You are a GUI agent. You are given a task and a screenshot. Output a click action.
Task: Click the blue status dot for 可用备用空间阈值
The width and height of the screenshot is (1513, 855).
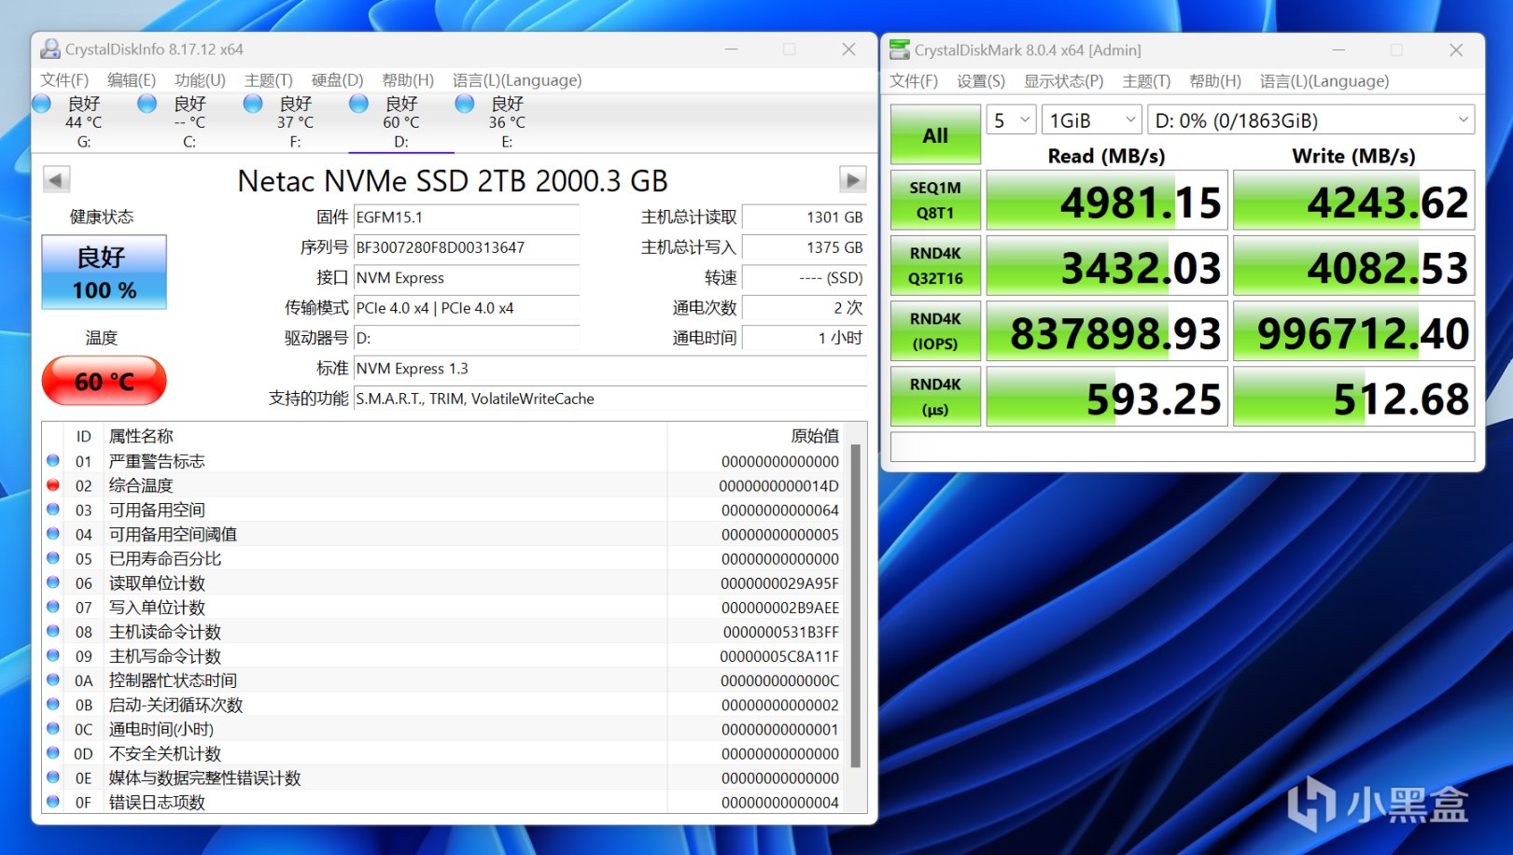[53, 534]
